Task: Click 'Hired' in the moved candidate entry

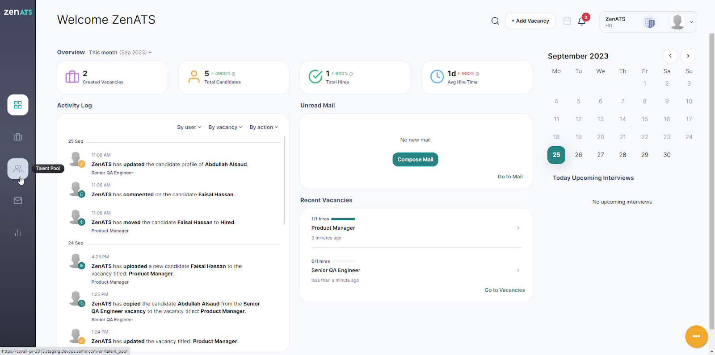Action: [227, 223]
